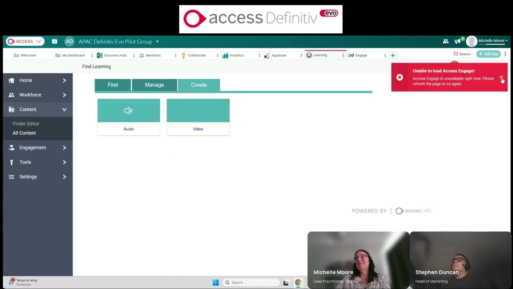The image size is (513, 289).
Task: Open the people icon in top bar
Action: coord(446,41)
